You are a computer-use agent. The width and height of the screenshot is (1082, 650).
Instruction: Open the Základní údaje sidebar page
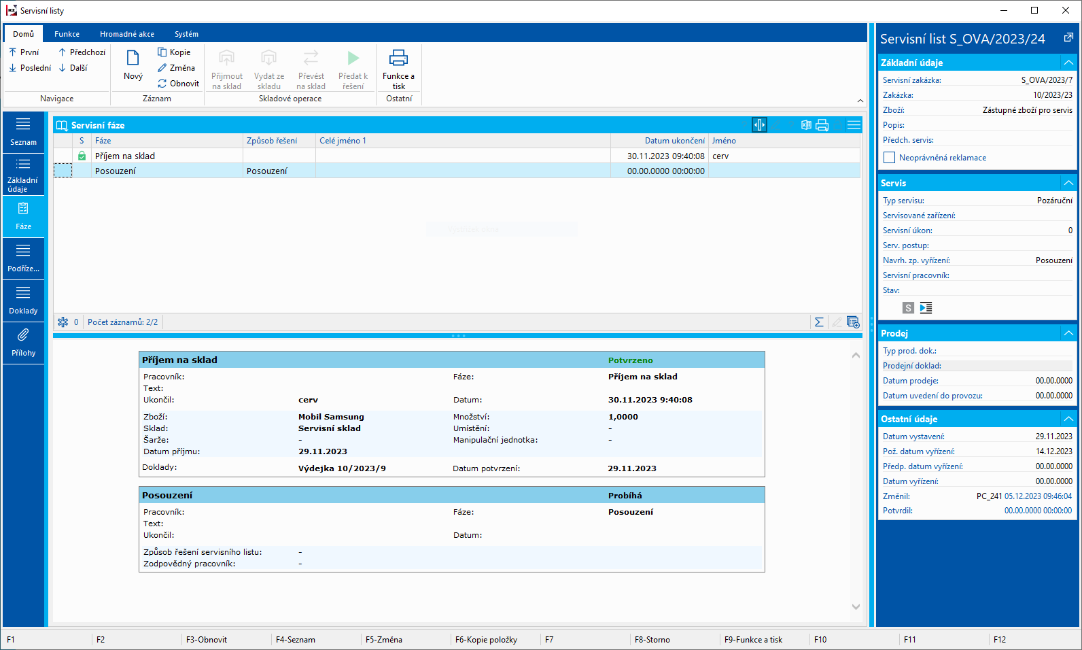[x=23, y=174]
